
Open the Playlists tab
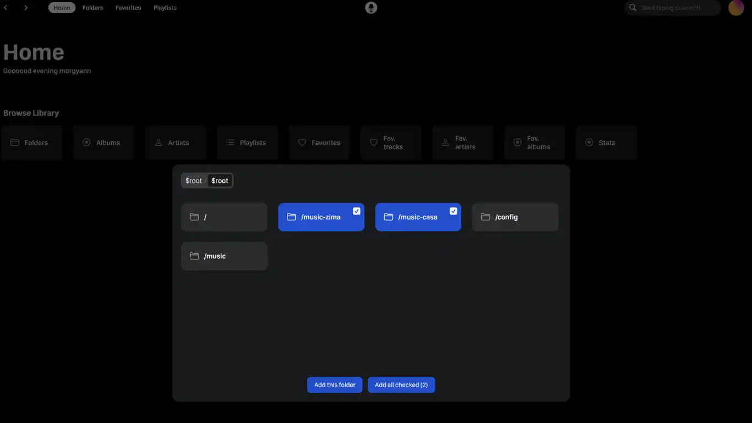[x=165, y=8]
